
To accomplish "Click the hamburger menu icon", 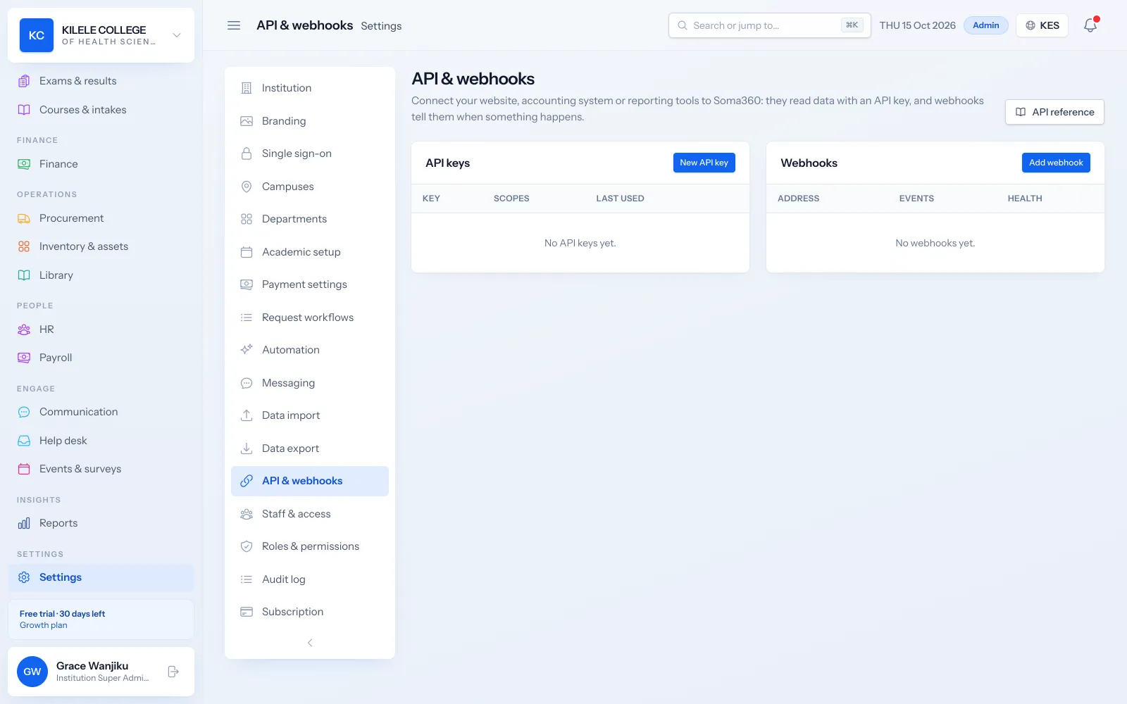I will (234, 25).
